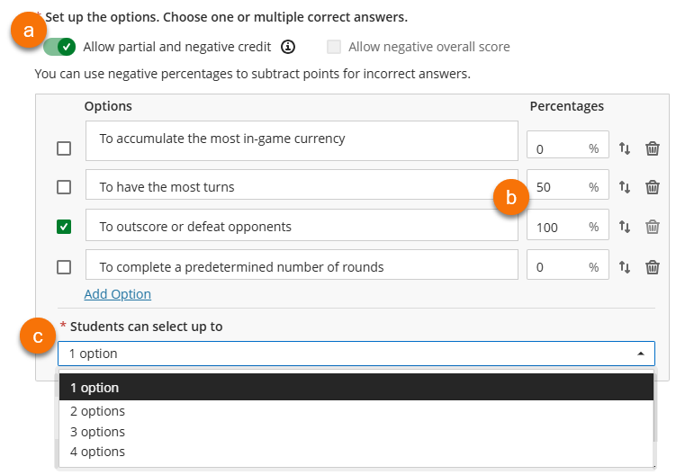Click reorder arrows for in-game currency option
Screen dimensions: 676x475
625,148
